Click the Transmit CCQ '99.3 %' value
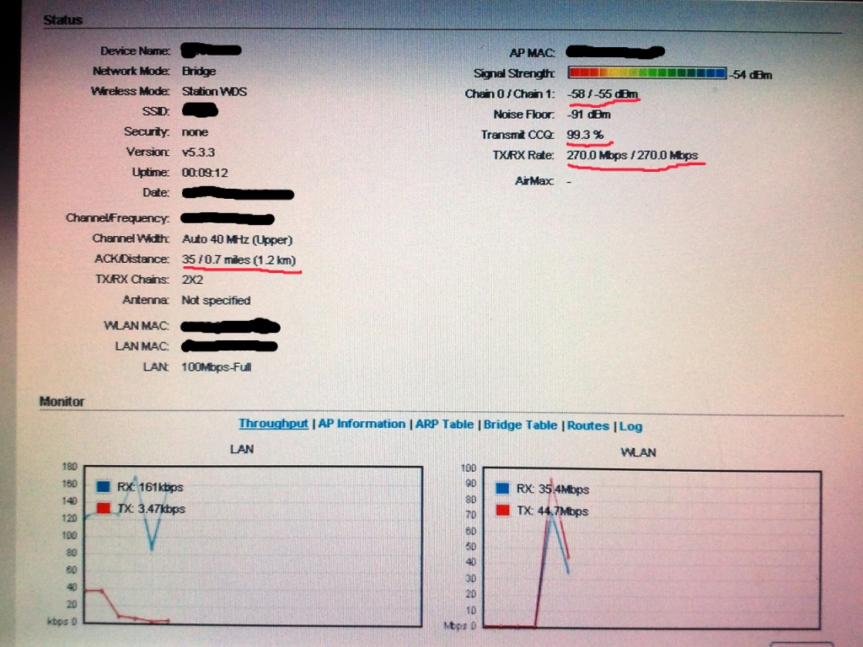Viewport: 863px width, 647px height. point(585,134)
